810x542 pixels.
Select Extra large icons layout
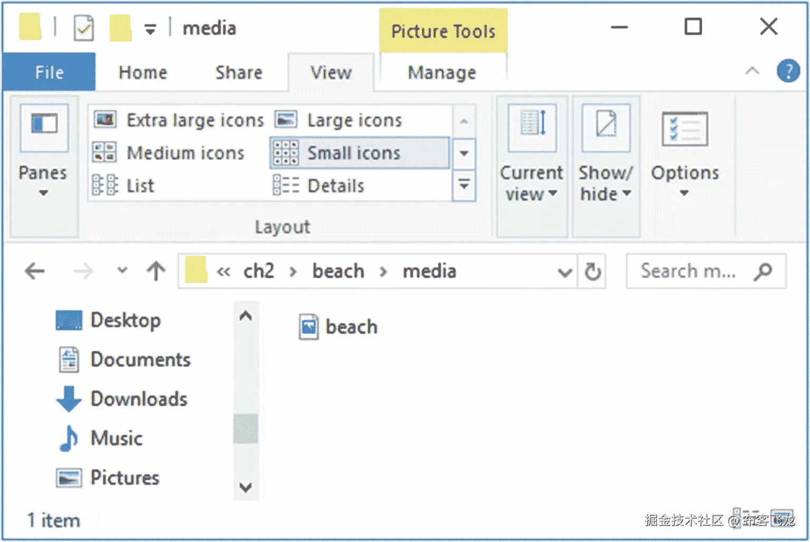(179, 120)
